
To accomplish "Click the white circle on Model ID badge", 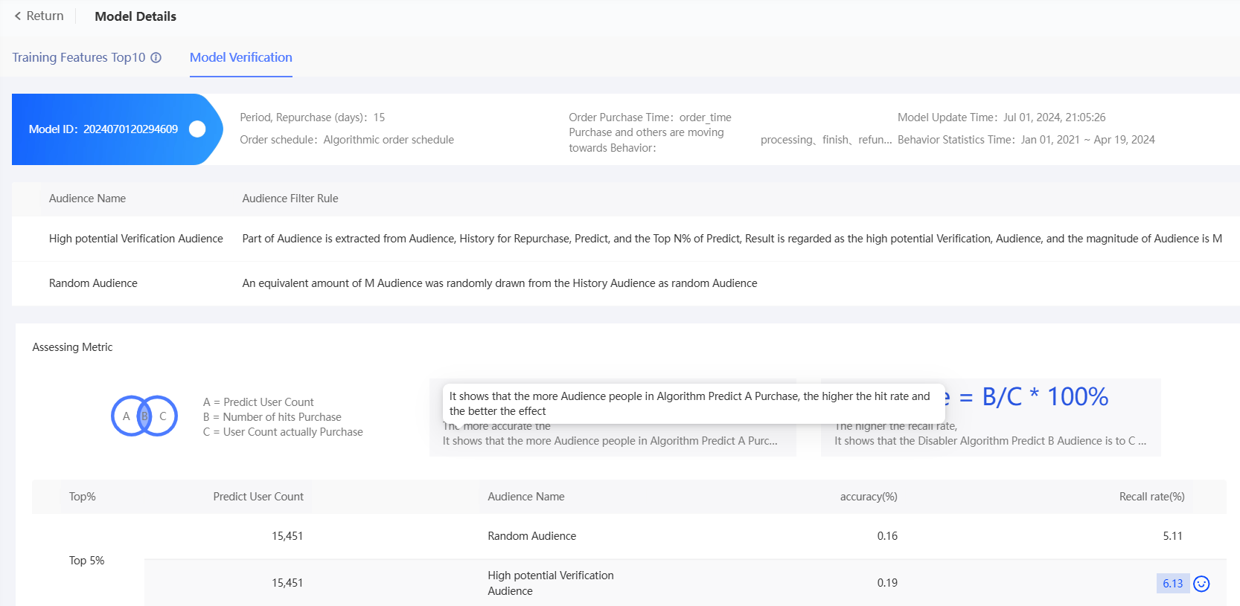I will (x=197, y=129).
